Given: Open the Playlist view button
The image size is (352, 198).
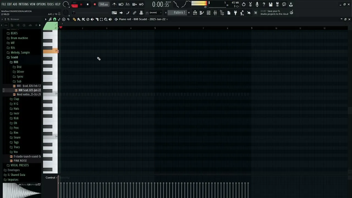Looking at the screenshot, I should click(195, 13).
